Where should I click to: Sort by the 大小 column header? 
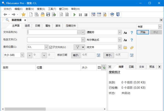coord(88,68)
